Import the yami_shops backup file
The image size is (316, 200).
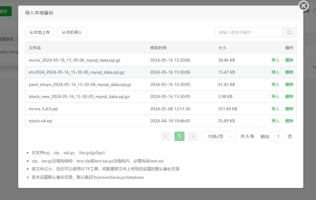click(275, 84)
